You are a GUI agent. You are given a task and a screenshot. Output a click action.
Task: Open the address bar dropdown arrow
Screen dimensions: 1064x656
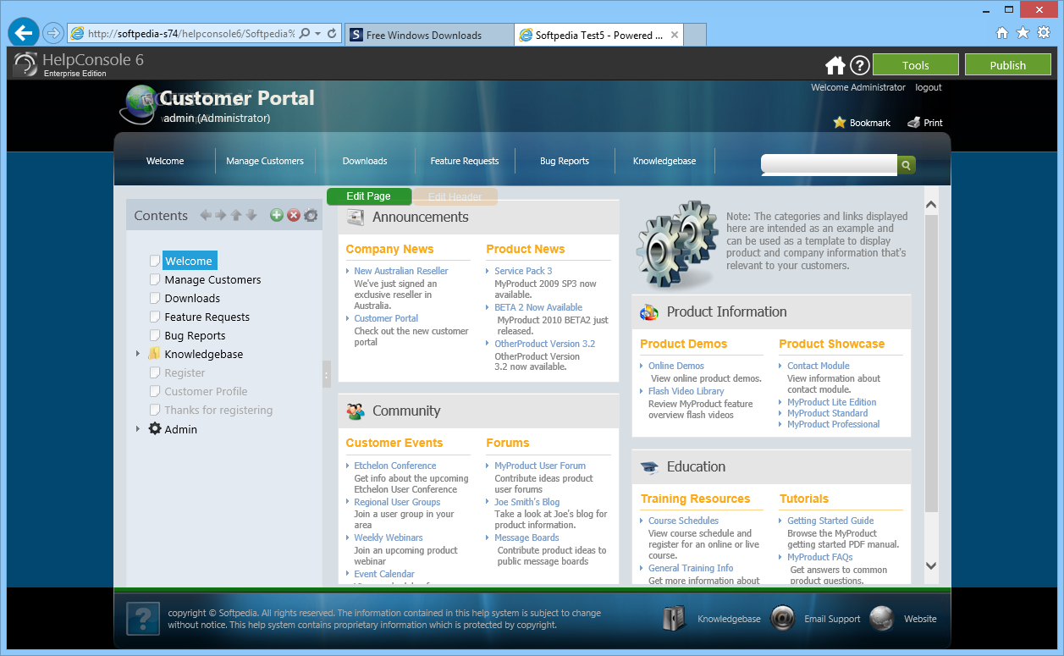point(317,34)
